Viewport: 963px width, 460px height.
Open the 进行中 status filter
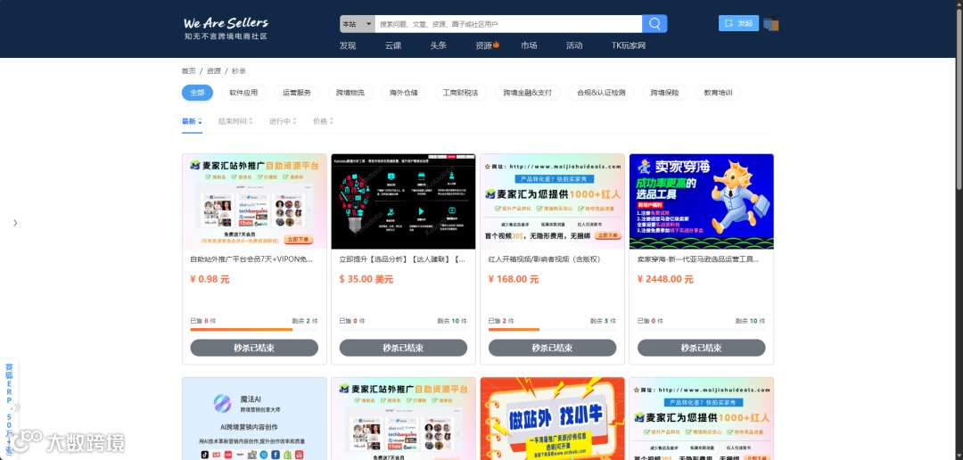pyautogui.click(x=283, y=121)
